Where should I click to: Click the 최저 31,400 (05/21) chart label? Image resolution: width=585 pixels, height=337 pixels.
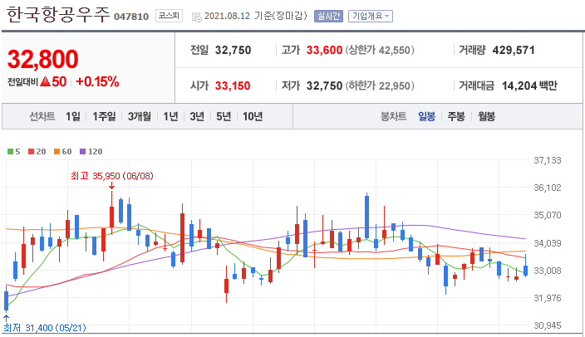pyautogui.click(x=45, y=328)
